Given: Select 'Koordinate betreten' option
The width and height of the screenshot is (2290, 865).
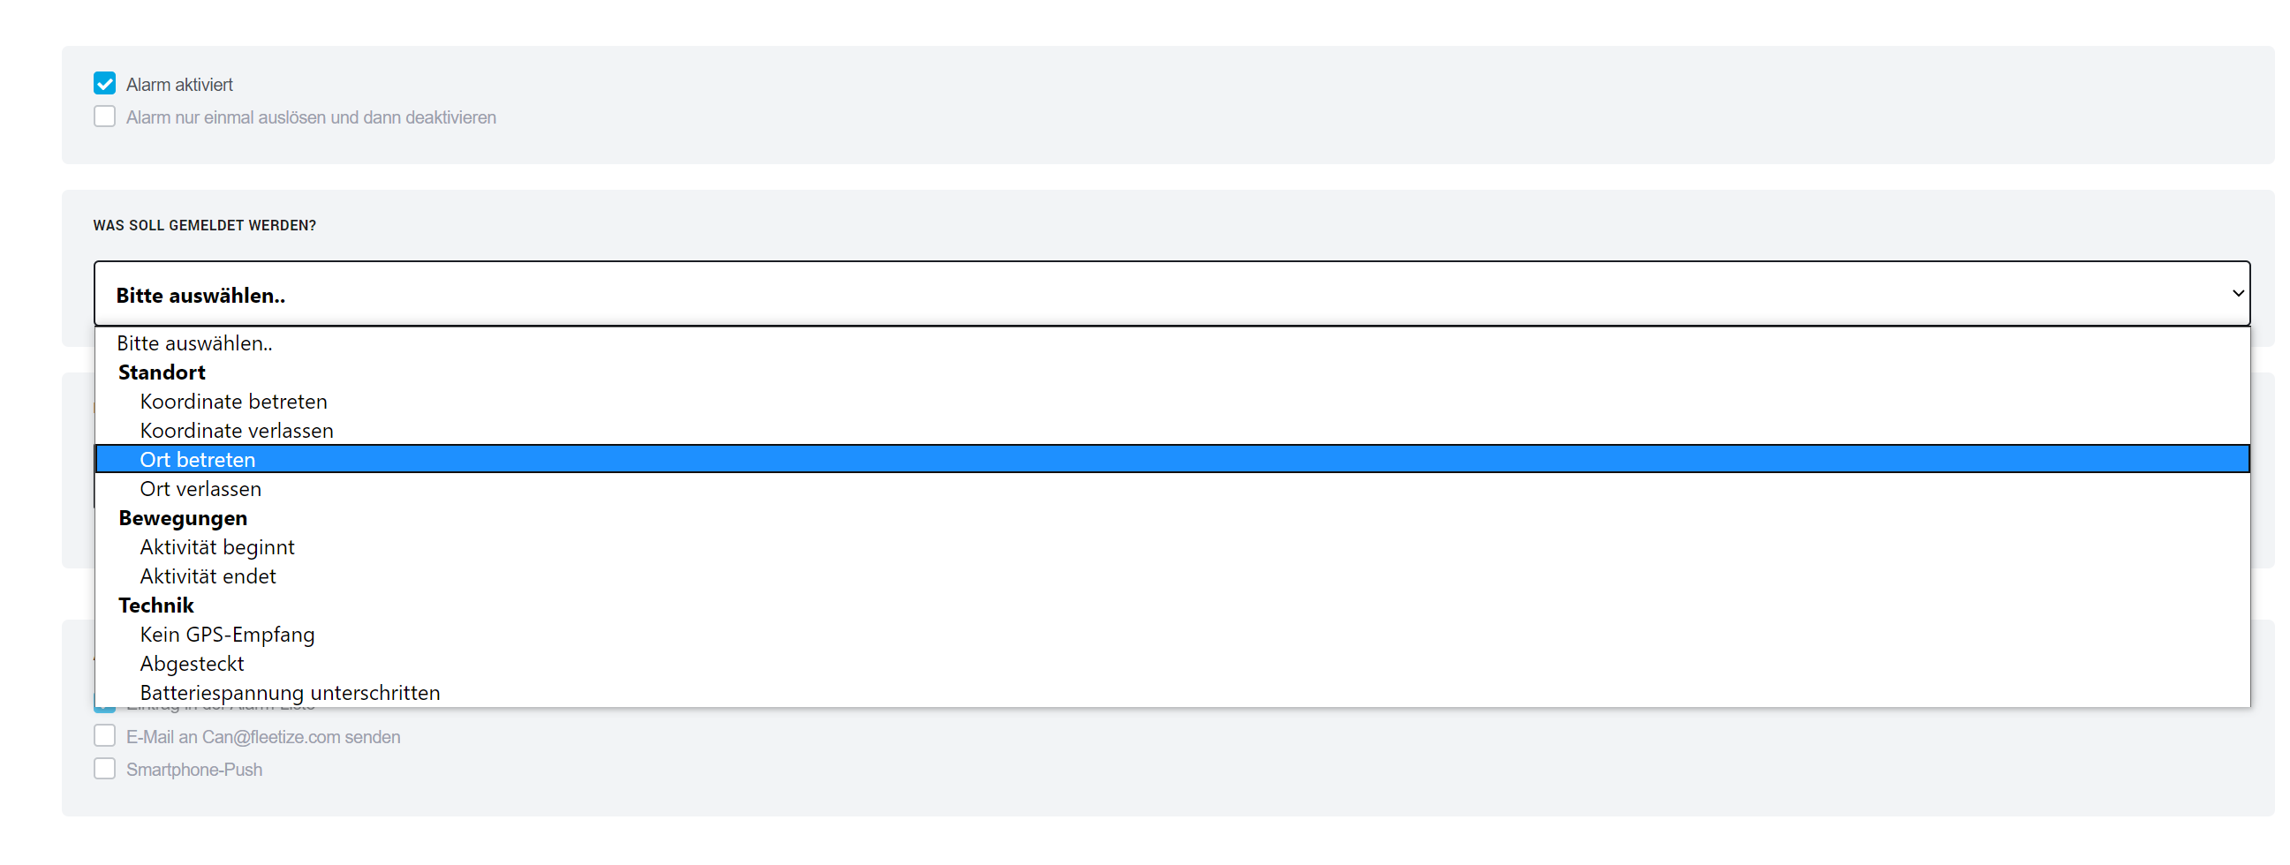Looking at the screenshot, I should pos(1172,401).
